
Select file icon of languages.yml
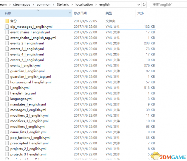pos(7,99)
